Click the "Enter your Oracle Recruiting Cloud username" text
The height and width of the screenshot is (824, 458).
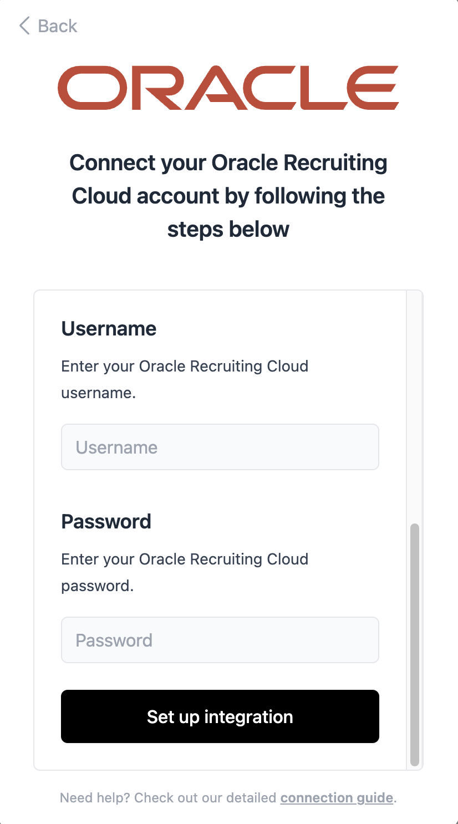185,367
